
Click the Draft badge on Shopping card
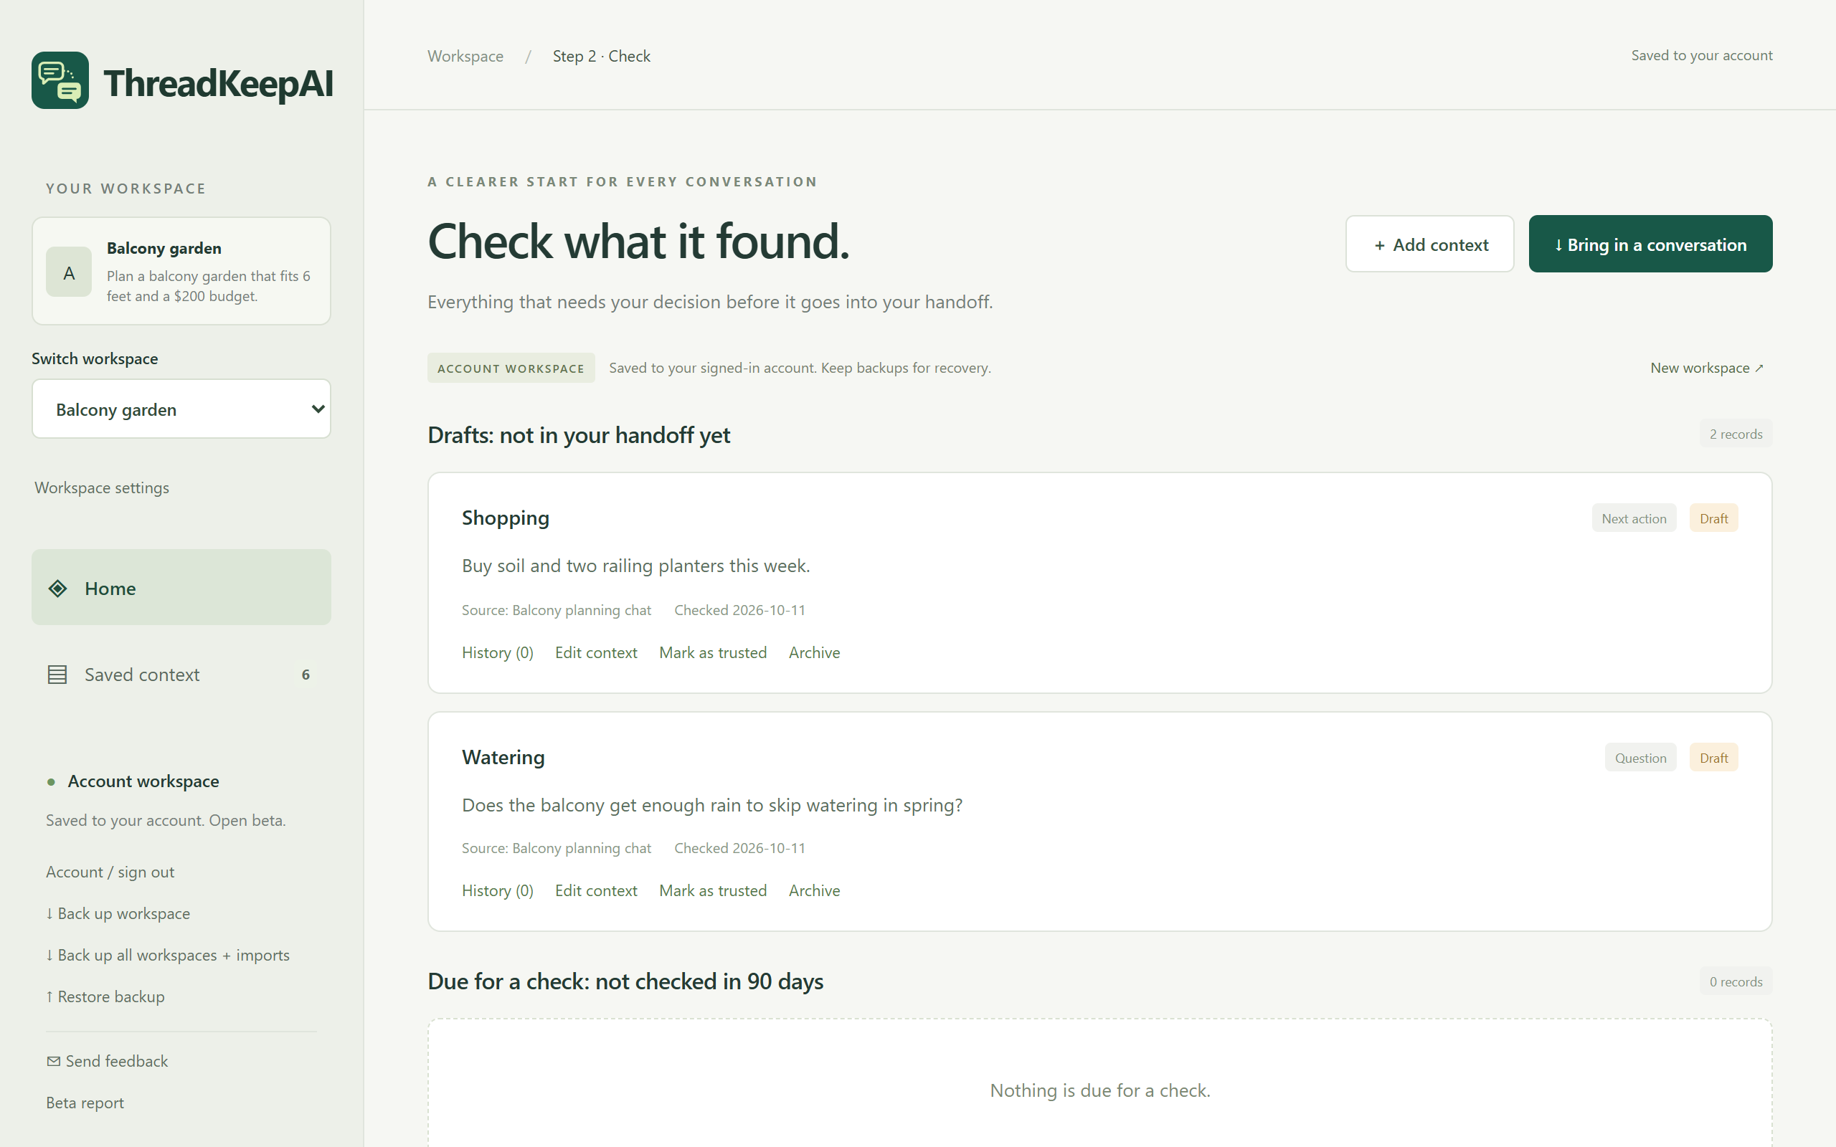pyautogui.click(x=1713, y=518)
